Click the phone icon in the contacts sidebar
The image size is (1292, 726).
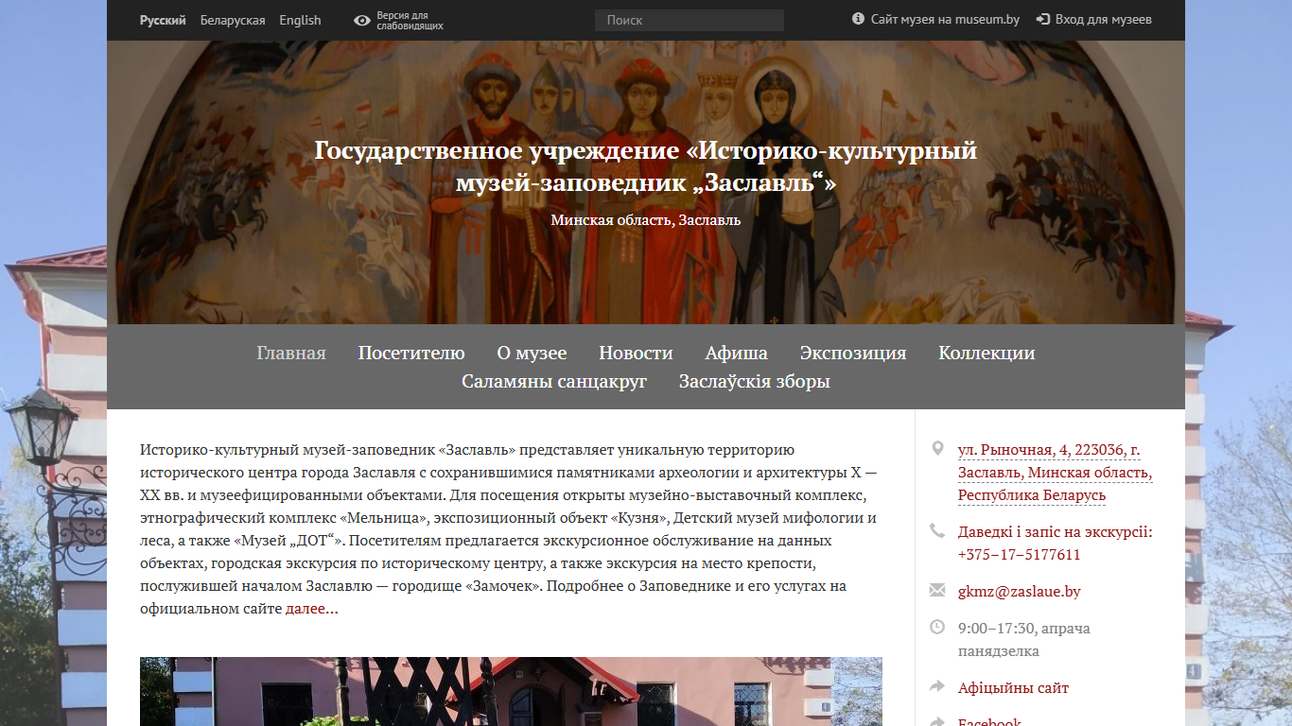click(x=937, y=530)
